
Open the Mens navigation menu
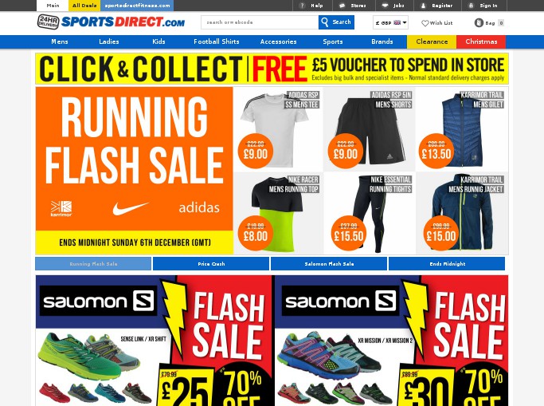click(x=60, y=41)
